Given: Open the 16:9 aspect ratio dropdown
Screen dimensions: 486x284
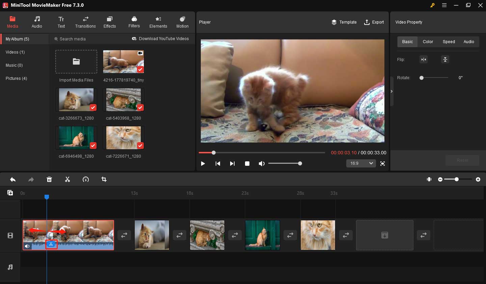Looking at the screenshot, I should (x=361, y=163).
